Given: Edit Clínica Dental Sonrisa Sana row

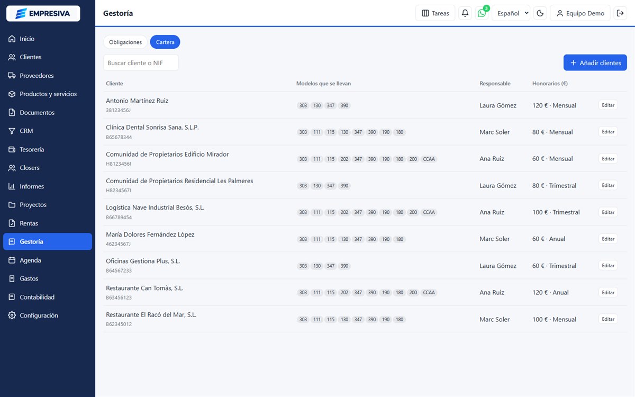Looking at the screenshot, I should [x=608, y=132].
